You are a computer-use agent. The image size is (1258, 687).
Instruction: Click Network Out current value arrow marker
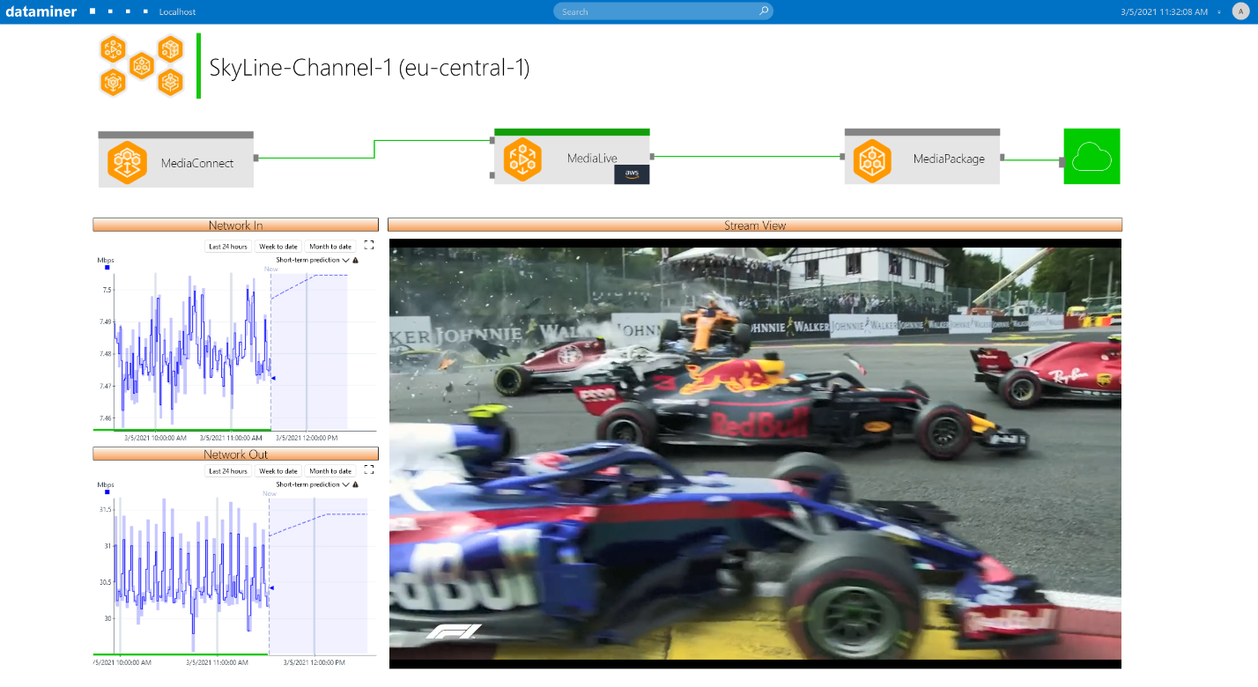click(x=272, y=587)
